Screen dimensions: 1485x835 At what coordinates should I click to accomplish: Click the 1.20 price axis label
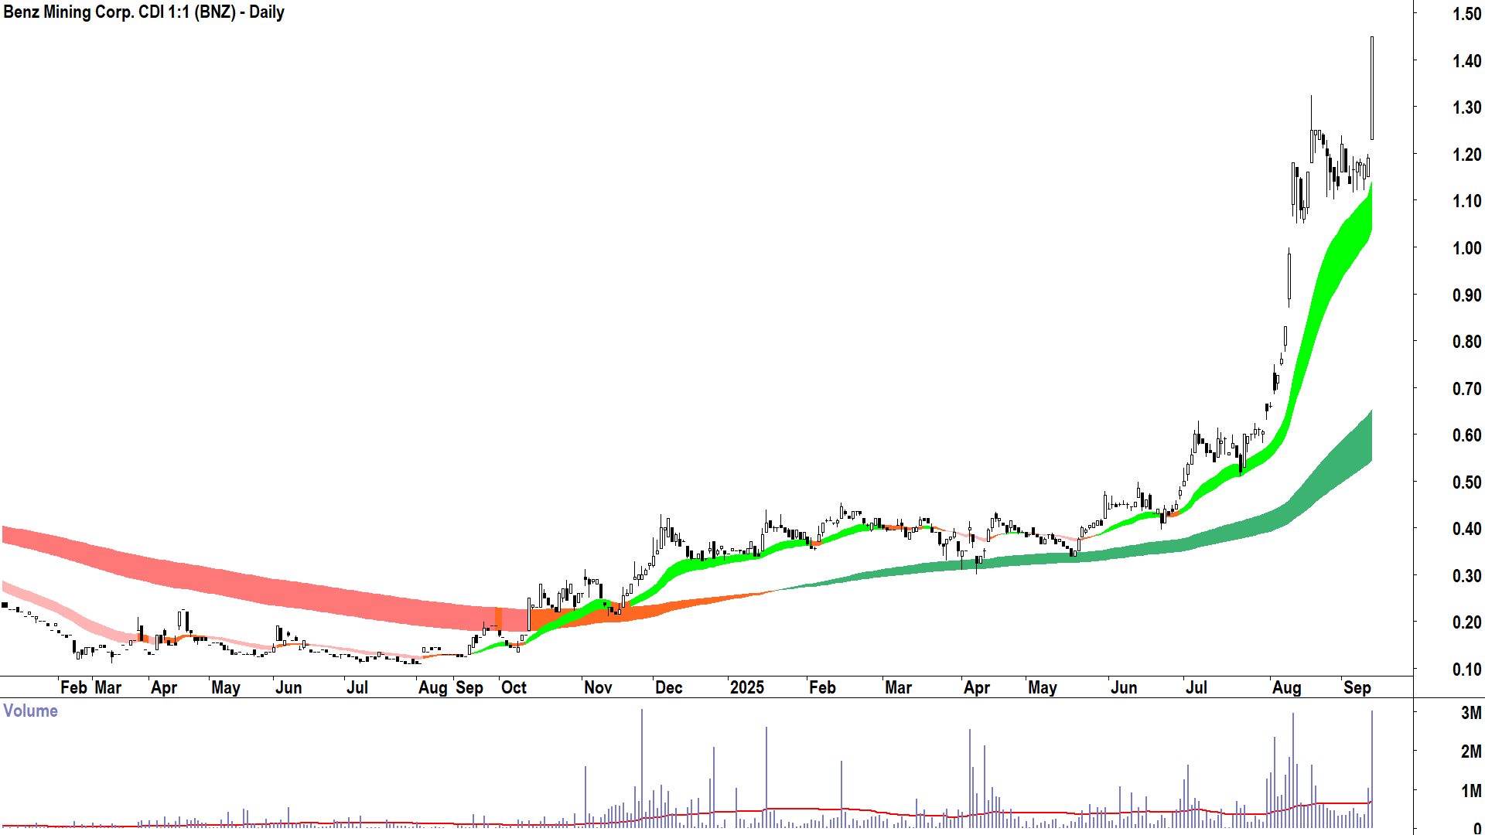[1466, 155]
